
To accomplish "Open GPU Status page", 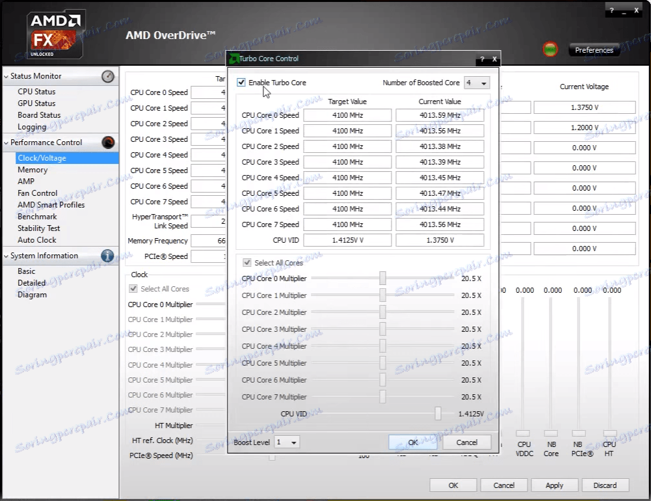I will (x=36, y=103).
